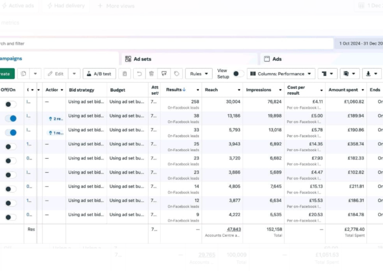
Task: Open the Columns: Performance dropdown
Action: 281,74
